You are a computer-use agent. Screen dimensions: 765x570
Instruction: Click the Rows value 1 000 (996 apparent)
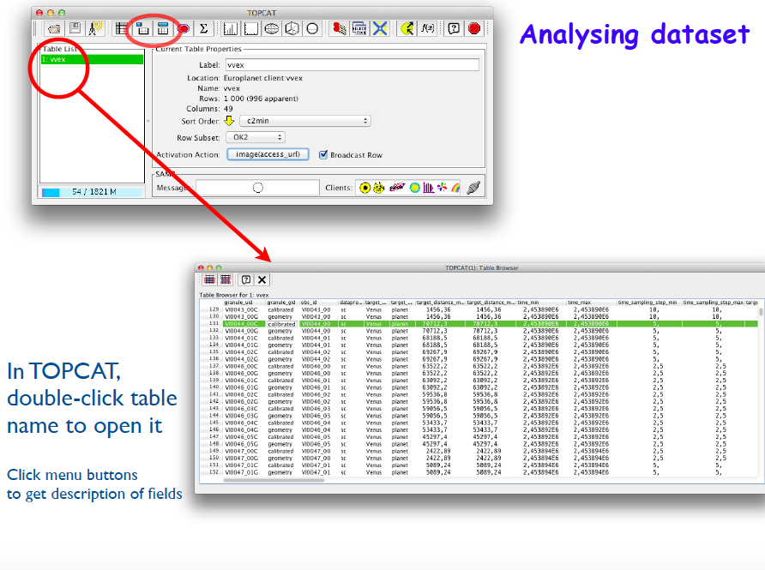[261, 99]
